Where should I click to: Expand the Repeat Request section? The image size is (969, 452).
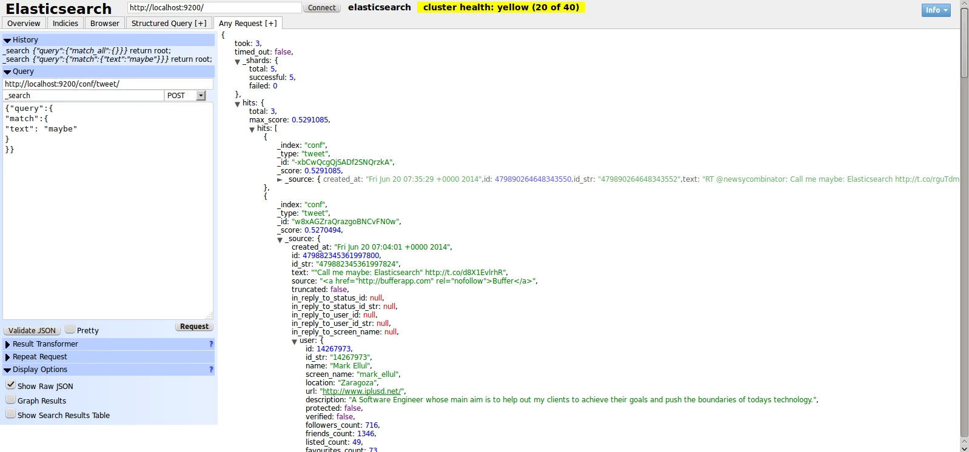(109, 357)
